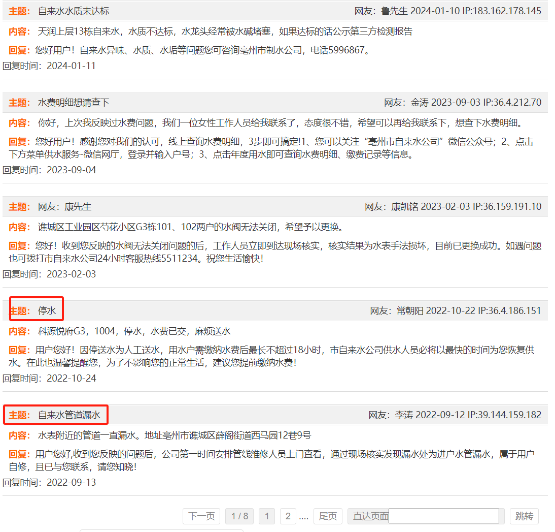The height and width of the screenshot is (532, 555).
Task: Click poster info for 常朝阳
Action: point(455,311)
